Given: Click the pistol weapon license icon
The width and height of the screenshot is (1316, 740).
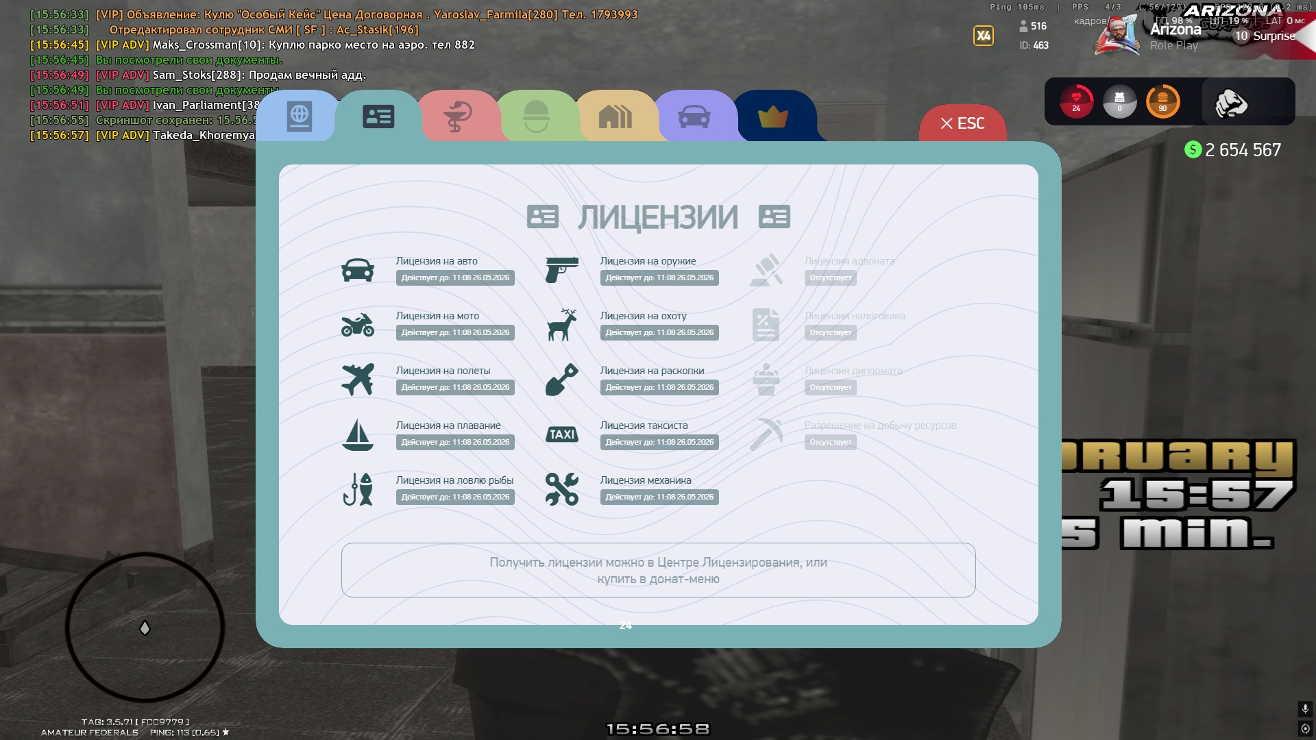Looking at the screenshot, I should coord(562,270).
